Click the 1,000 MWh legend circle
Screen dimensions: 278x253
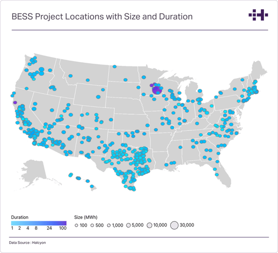[109, 226]
